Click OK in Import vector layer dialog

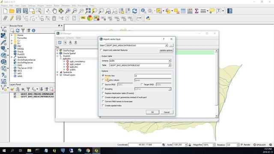(x=152, y=112)
